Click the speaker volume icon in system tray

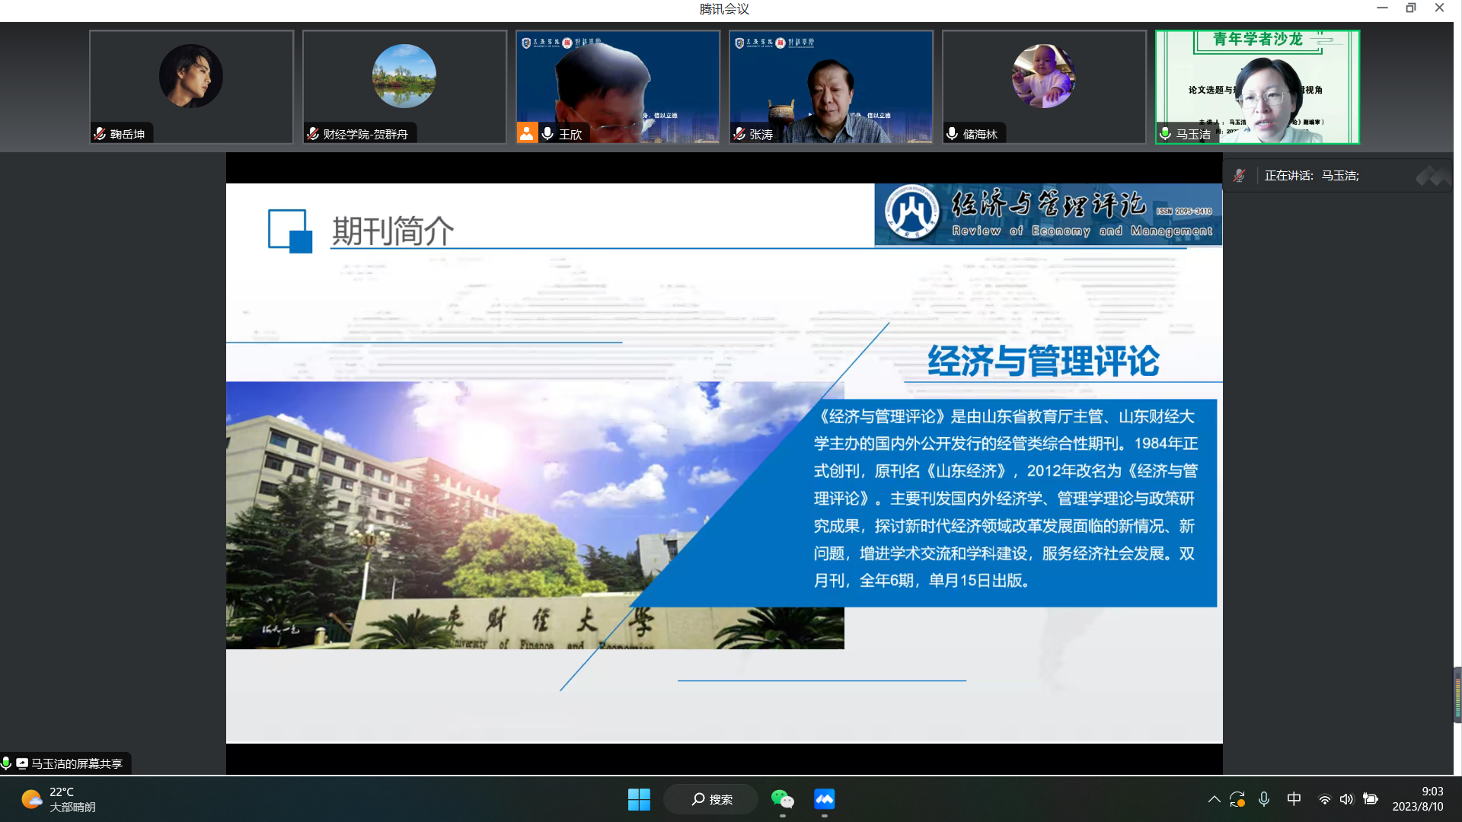[1346, 799]
